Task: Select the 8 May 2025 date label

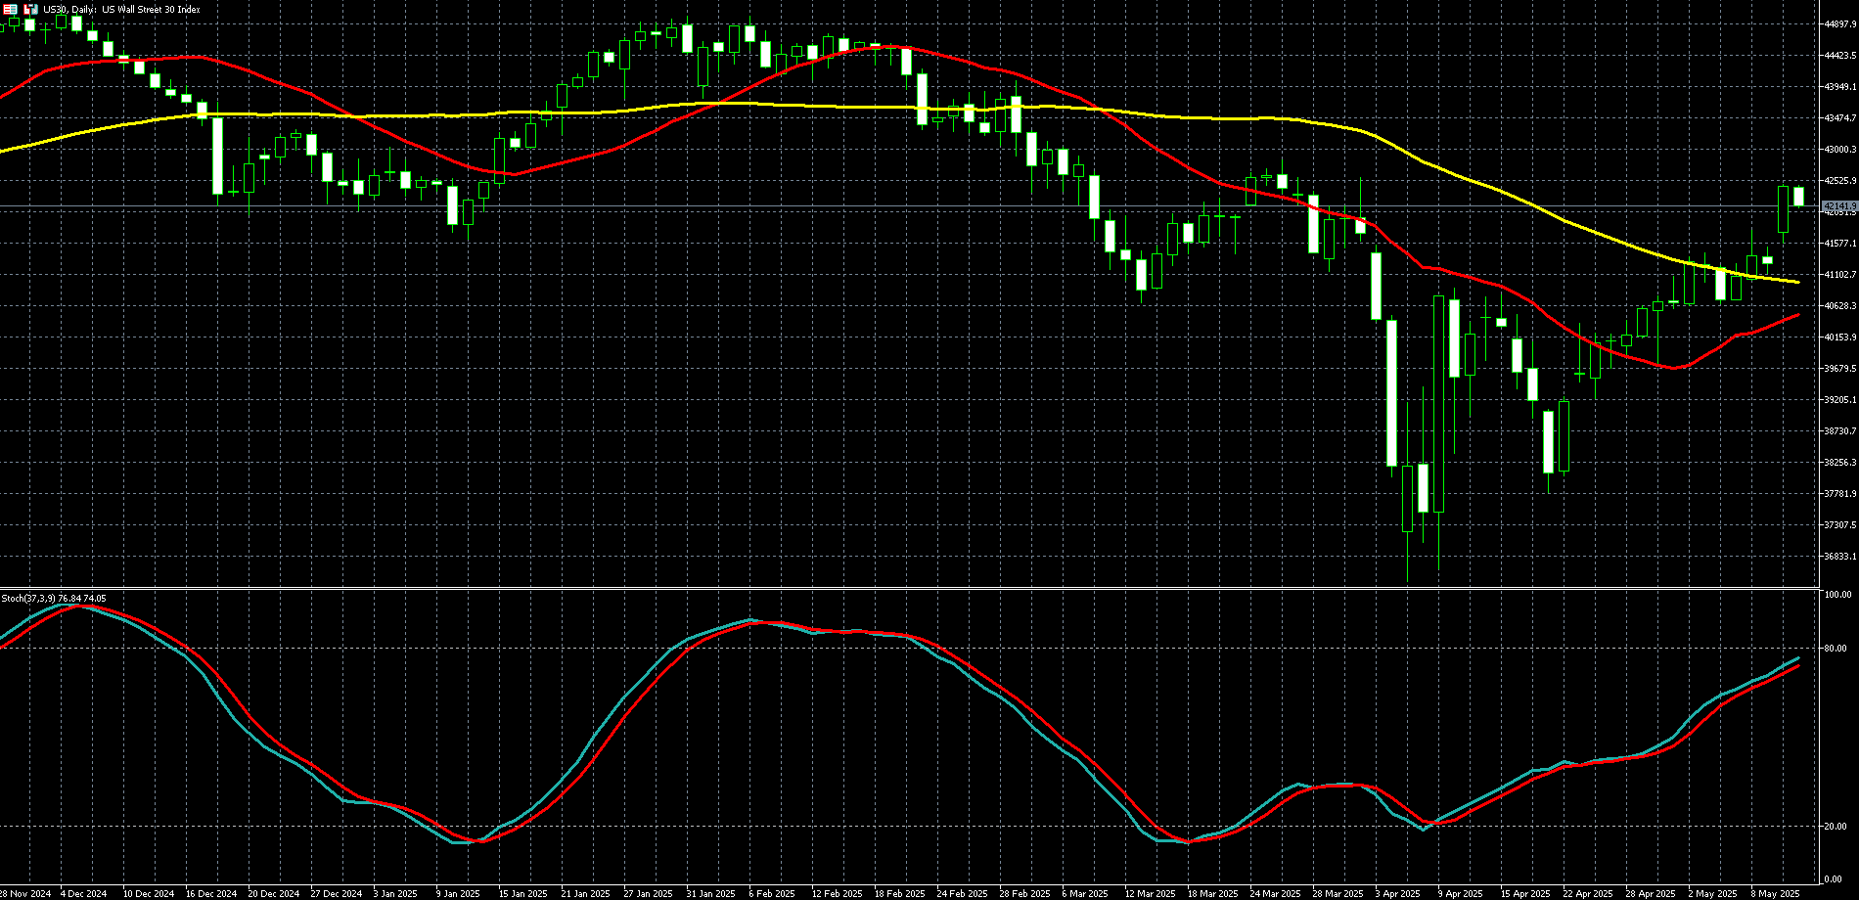Action: pos(1775,893)
